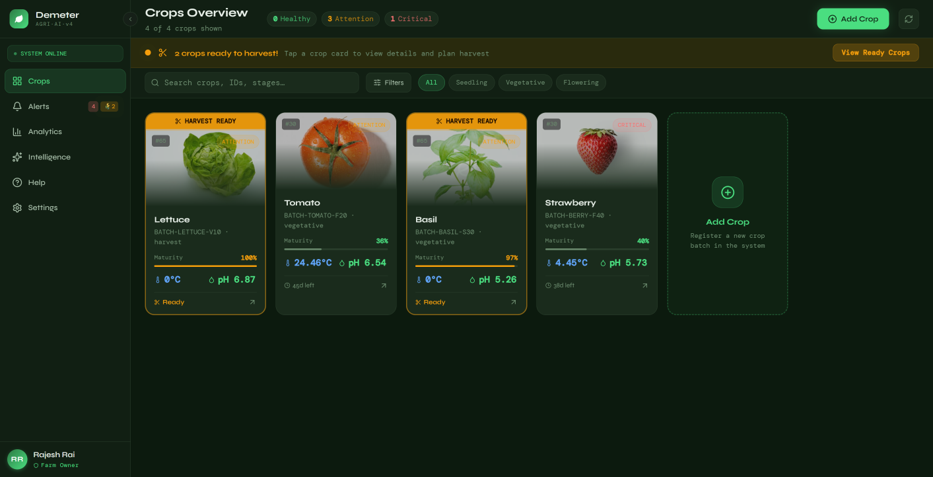Refresh the crops list with the reload icon

(909, 19)
